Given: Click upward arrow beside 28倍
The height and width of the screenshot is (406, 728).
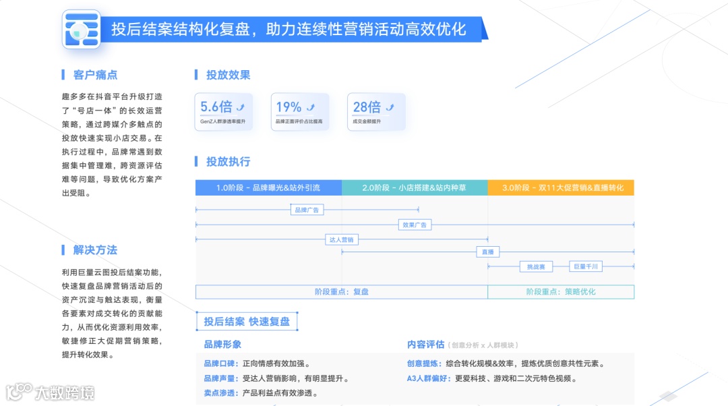Looking at the screenshot, I should coord(390,107).
